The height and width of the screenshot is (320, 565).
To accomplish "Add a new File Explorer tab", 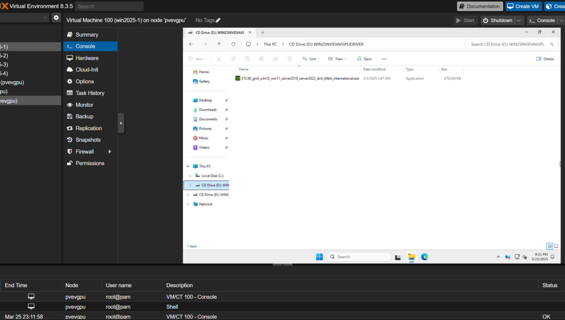I will pyautogui.click(x=263, y=32).
